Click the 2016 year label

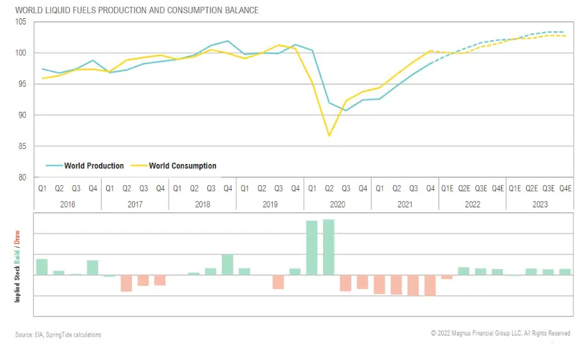[67, 204]
